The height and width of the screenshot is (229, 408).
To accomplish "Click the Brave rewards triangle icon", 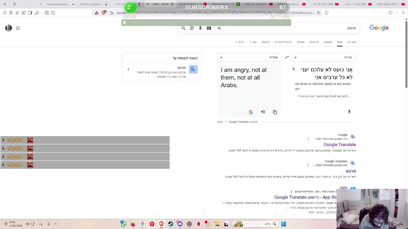I will click(97, 13).
